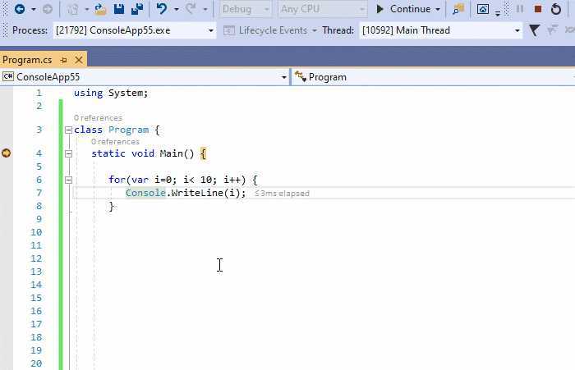Click the Continue debugging button
Image resolution: width=575 pixels, height=370 pixels.
coord(403,9)
